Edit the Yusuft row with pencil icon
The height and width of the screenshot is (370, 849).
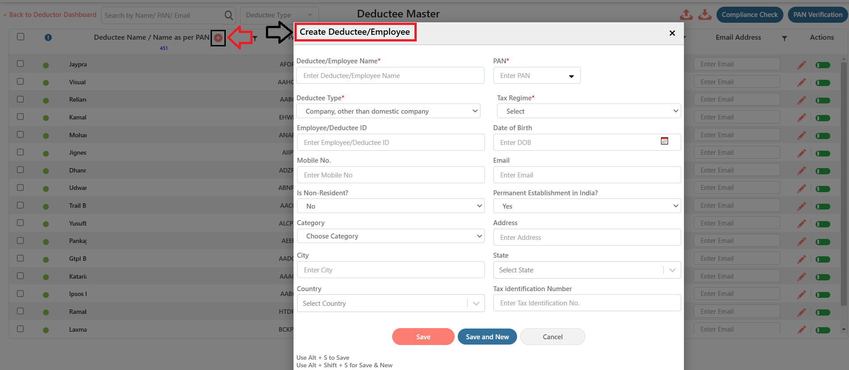(802, 224)
